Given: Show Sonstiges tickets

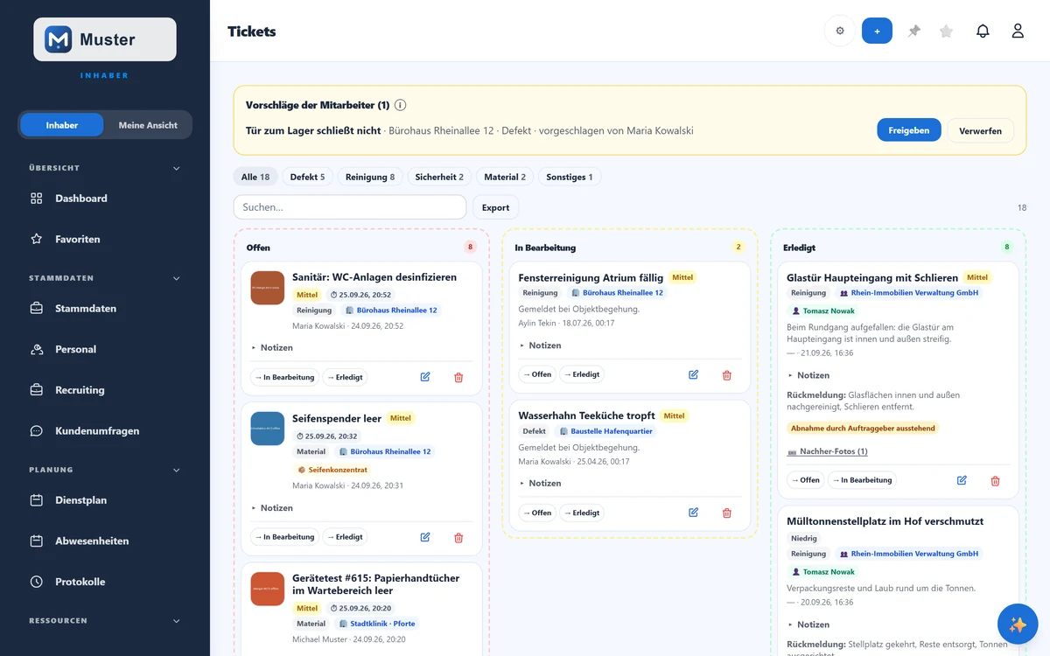Looking at the screenshot, I should coord(570,177).
